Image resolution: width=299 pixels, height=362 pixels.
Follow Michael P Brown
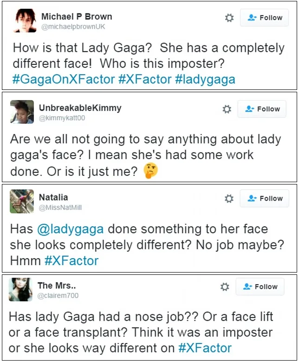264,18
